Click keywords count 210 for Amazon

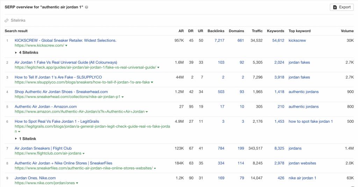pos(281,107)
